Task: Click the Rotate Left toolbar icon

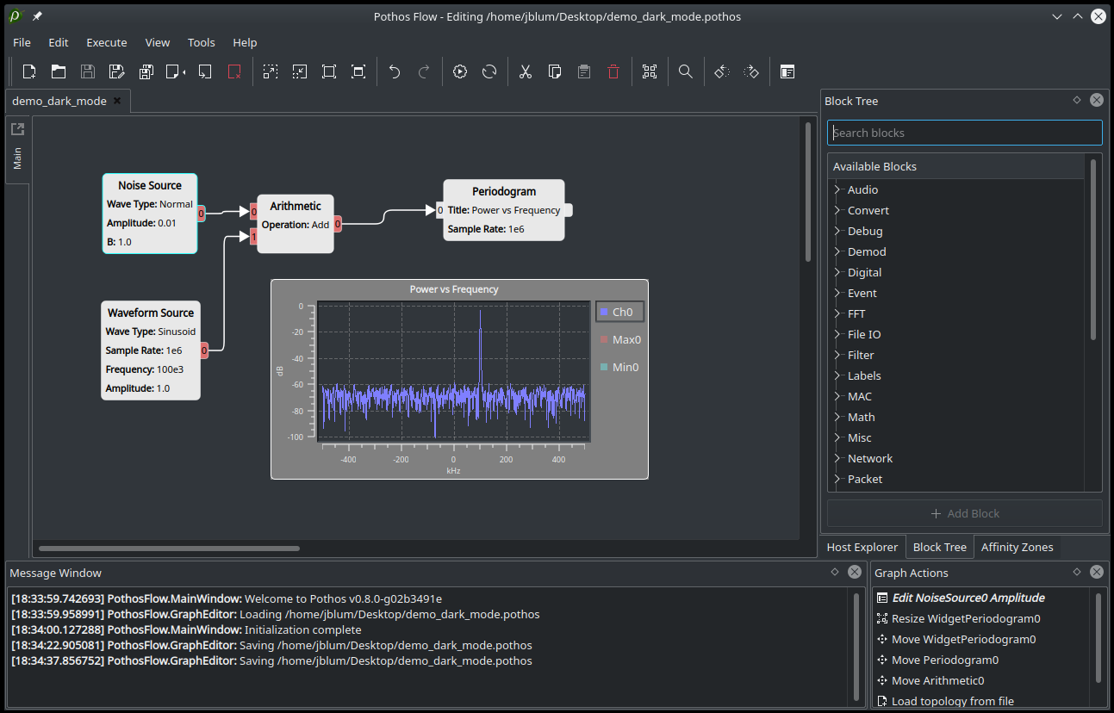Action: pyautogui.click(x=722, y=71)
